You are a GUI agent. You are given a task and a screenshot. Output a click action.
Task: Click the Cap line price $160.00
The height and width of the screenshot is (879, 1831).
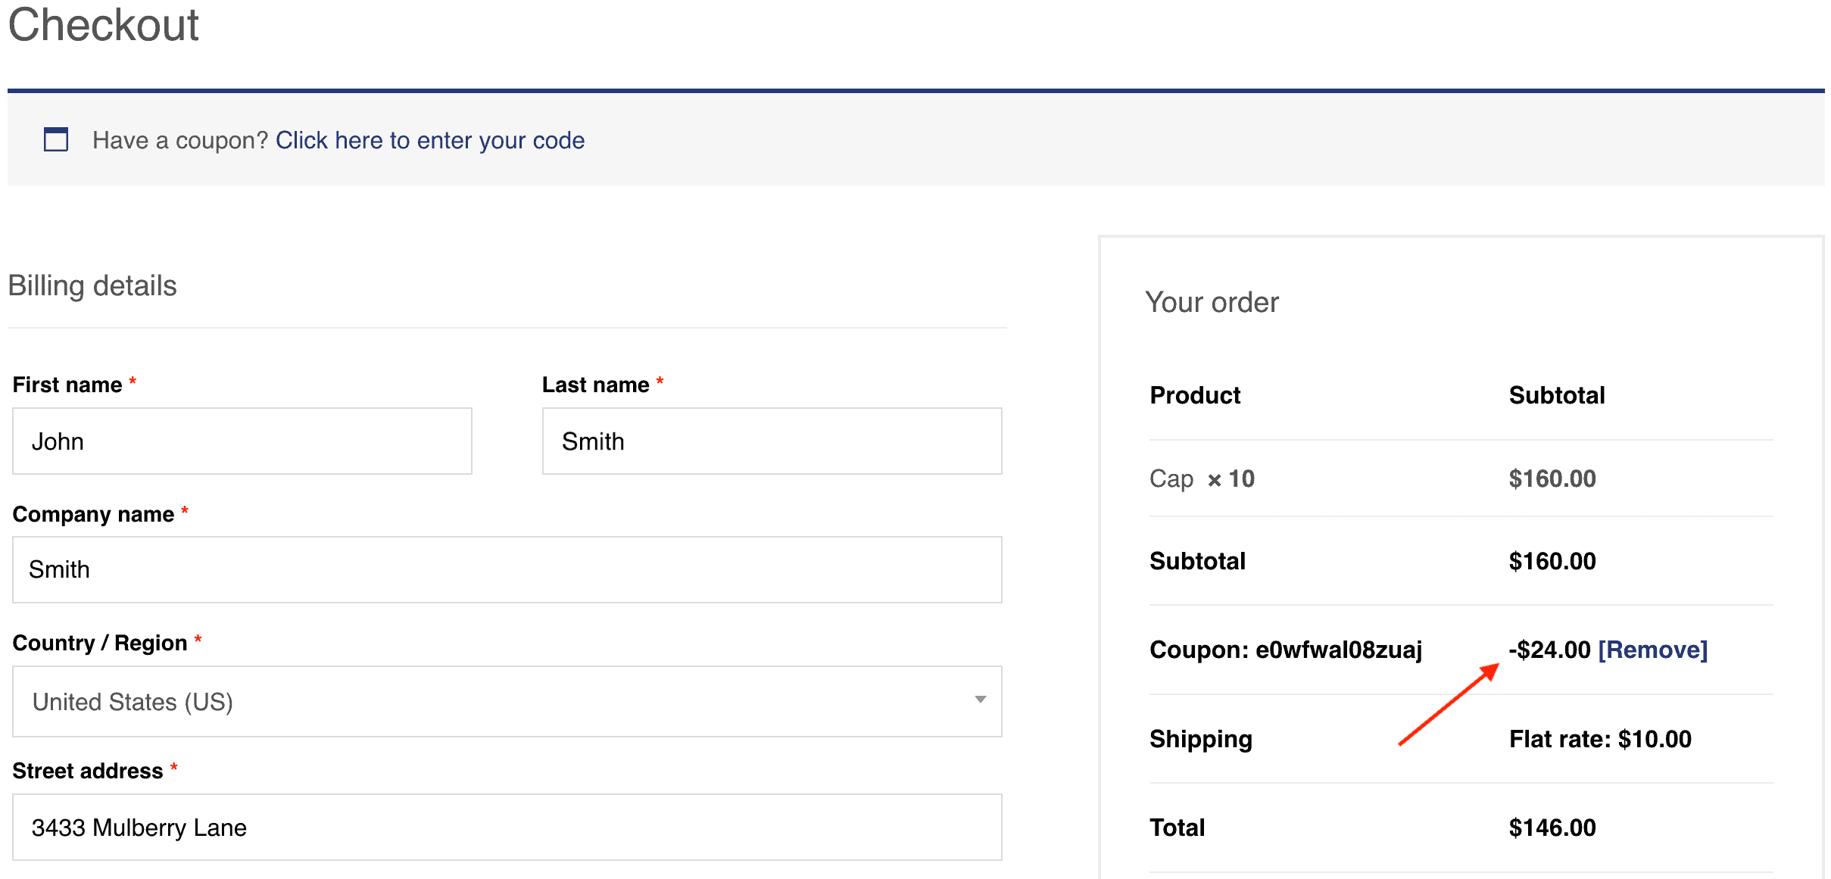tap(1552, 478)
